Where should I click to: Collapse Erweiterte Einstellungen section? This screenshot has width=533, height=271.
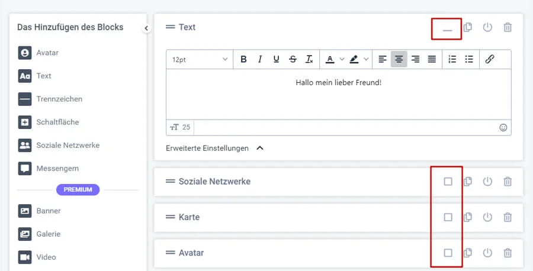coord(259,149)
